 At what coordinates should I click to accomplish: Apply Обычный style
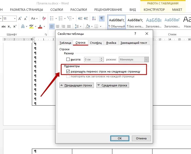(116, 22)
